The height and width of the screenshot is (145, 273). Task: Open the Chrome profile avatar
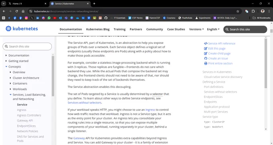[x=263, y=11]
